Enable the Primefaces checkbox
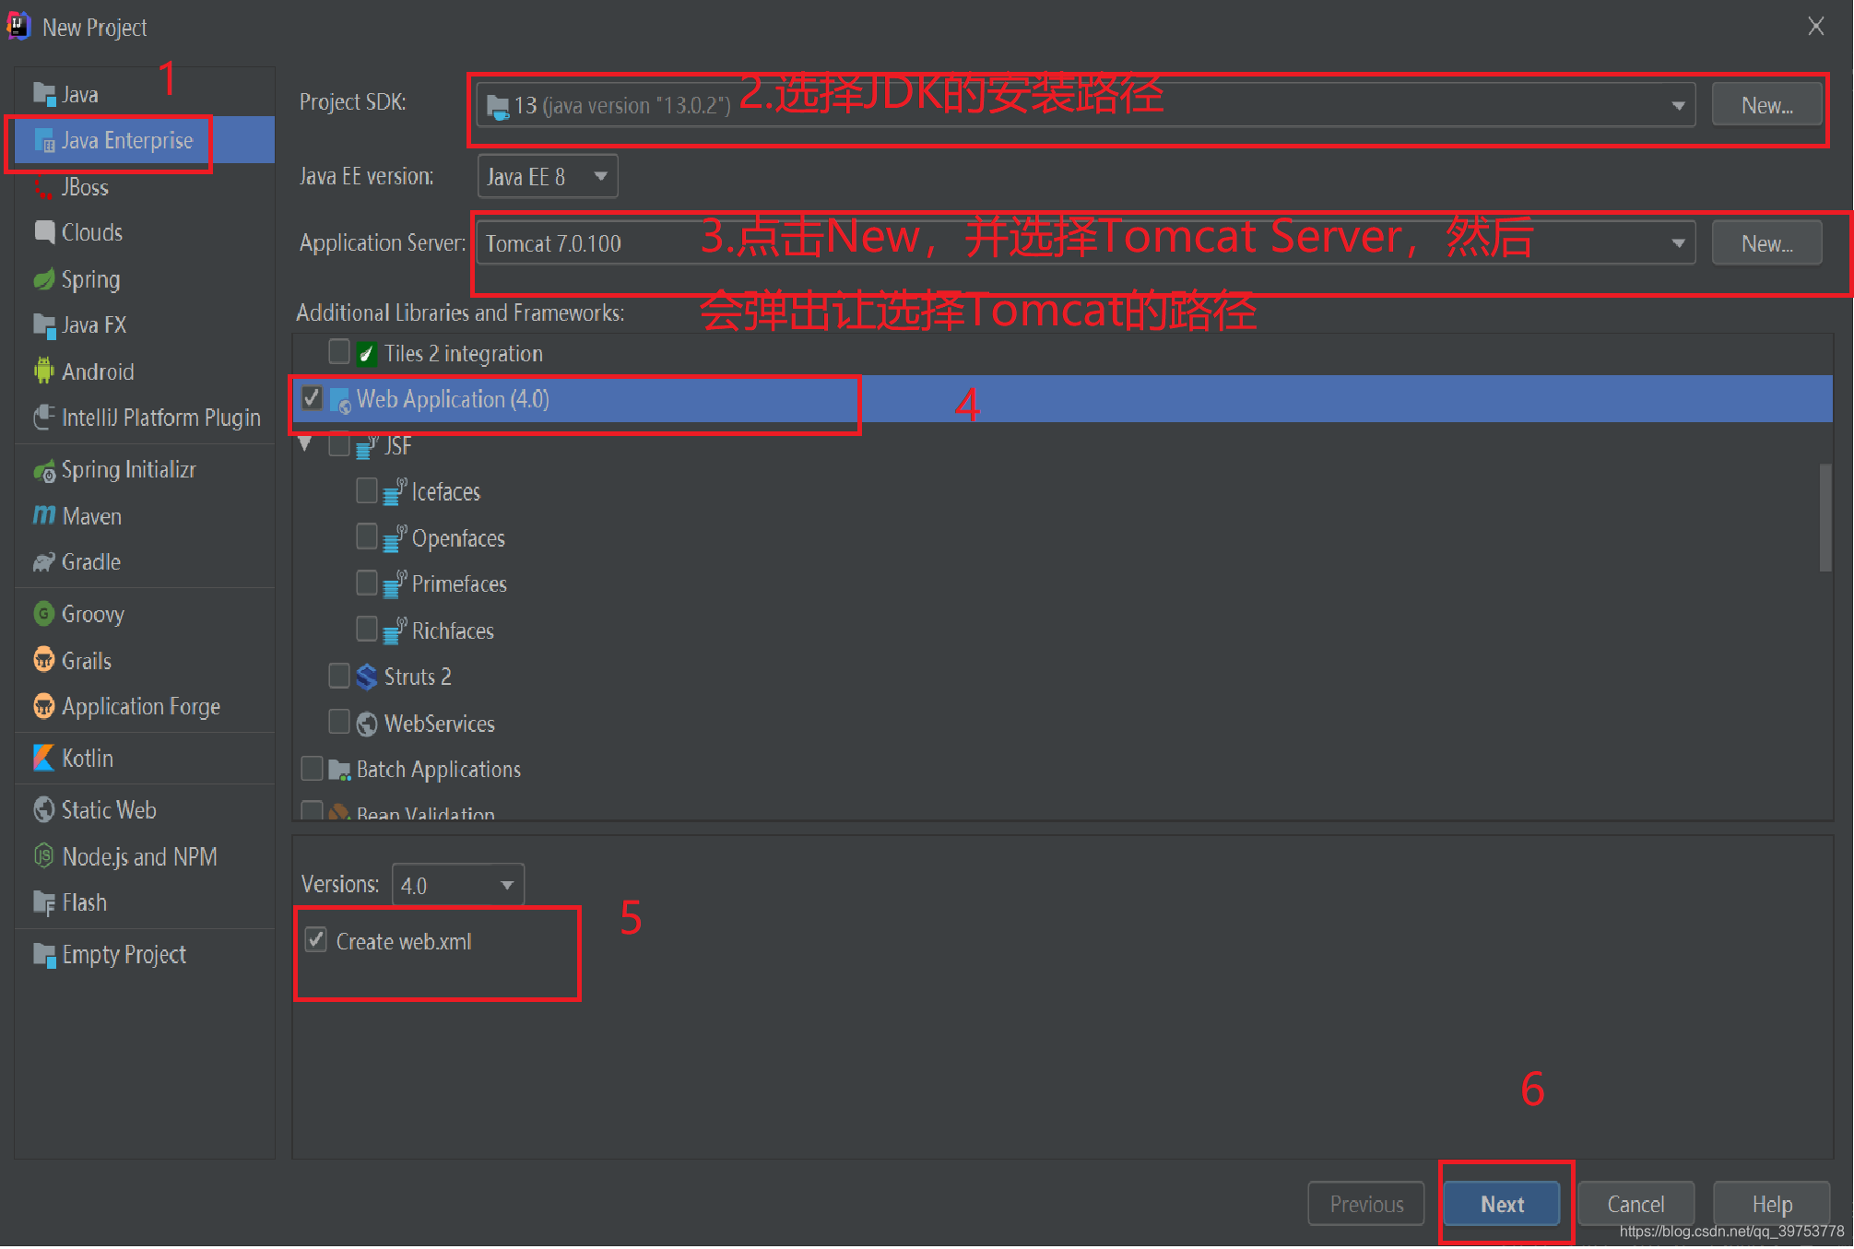The image size is (1854, 1249). [x=367, y=583]
